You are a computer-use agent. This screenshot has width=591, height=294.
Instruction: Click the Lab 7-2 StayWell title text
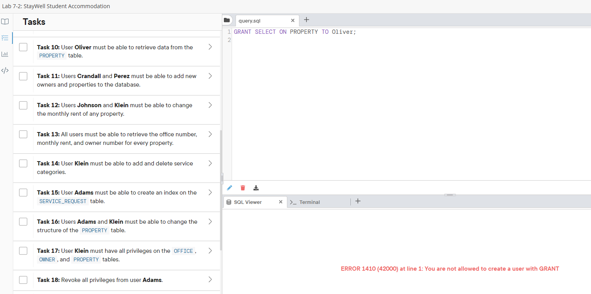click(x=56, y=6)
